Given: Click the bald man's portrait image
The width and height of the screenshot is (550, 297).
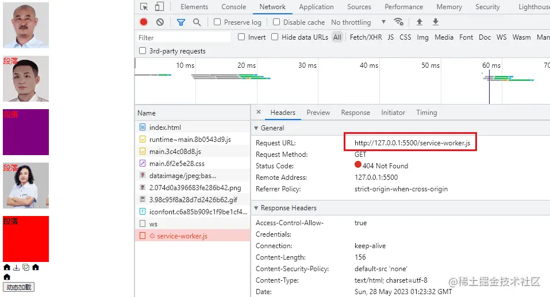Looking at the screenshot, I should click(x=26, y=25).
